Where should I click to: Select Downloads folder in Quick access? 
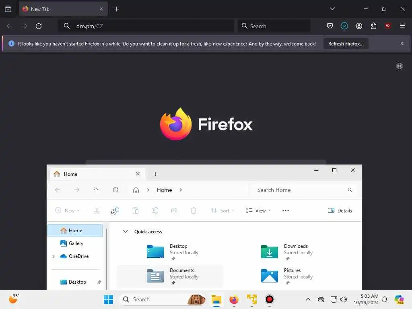(x=284, y=251)
